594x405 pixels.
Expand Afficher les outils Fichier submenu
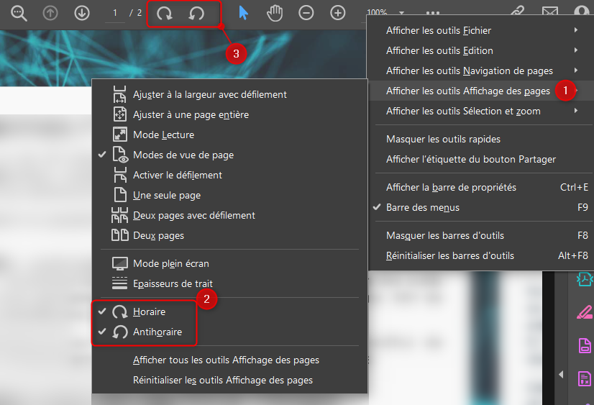point(439,31)
